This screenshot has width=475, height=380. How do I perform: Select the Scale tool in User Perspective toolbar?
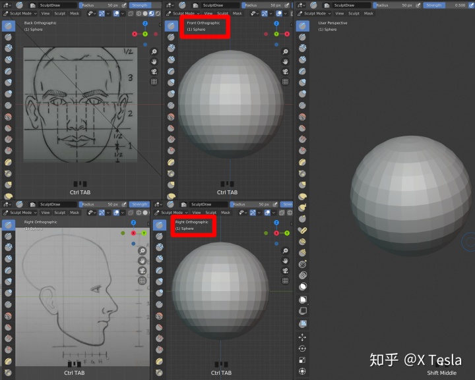point(302,360)
